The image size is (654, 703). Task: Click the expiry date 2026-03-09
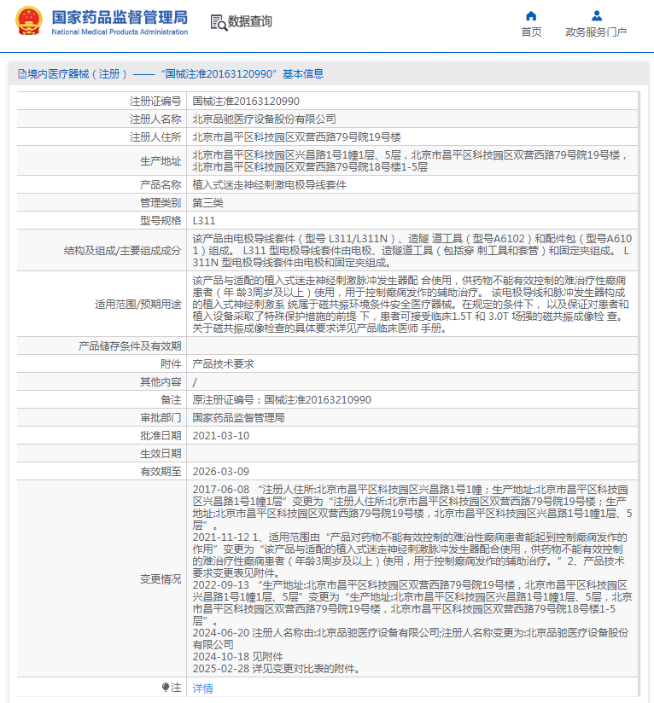point(220,472)
